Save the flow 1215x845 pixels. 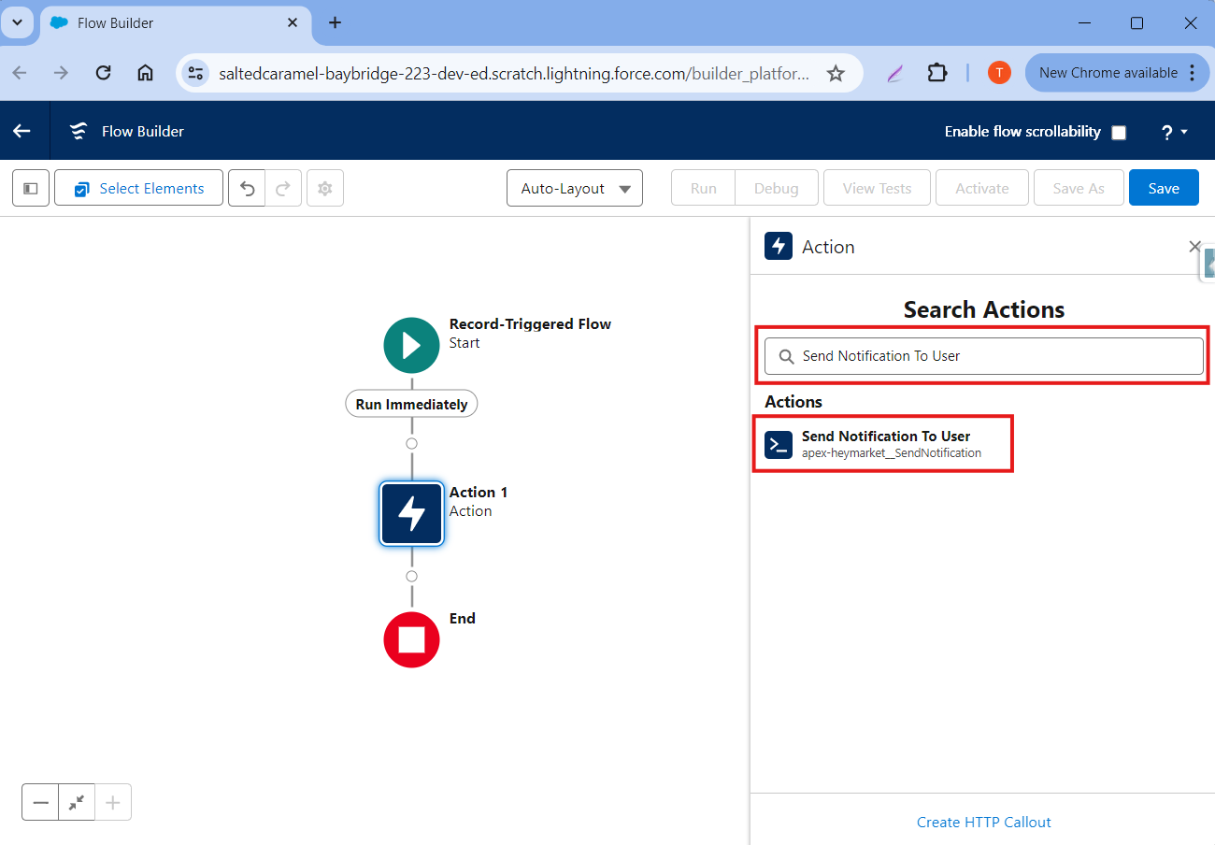[1164, 188]
